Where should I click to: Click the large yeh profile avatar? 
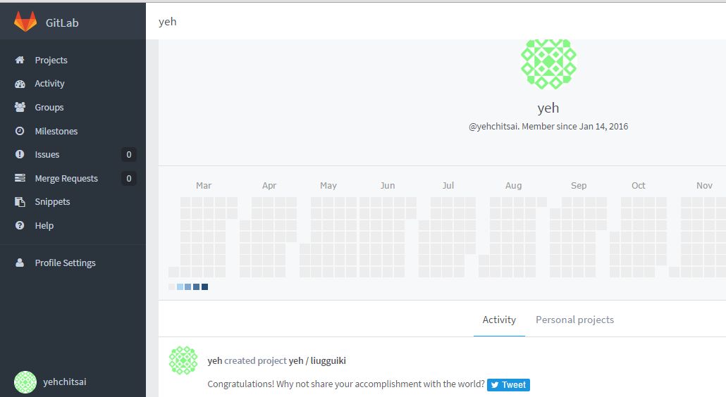(x=548, y=63)
